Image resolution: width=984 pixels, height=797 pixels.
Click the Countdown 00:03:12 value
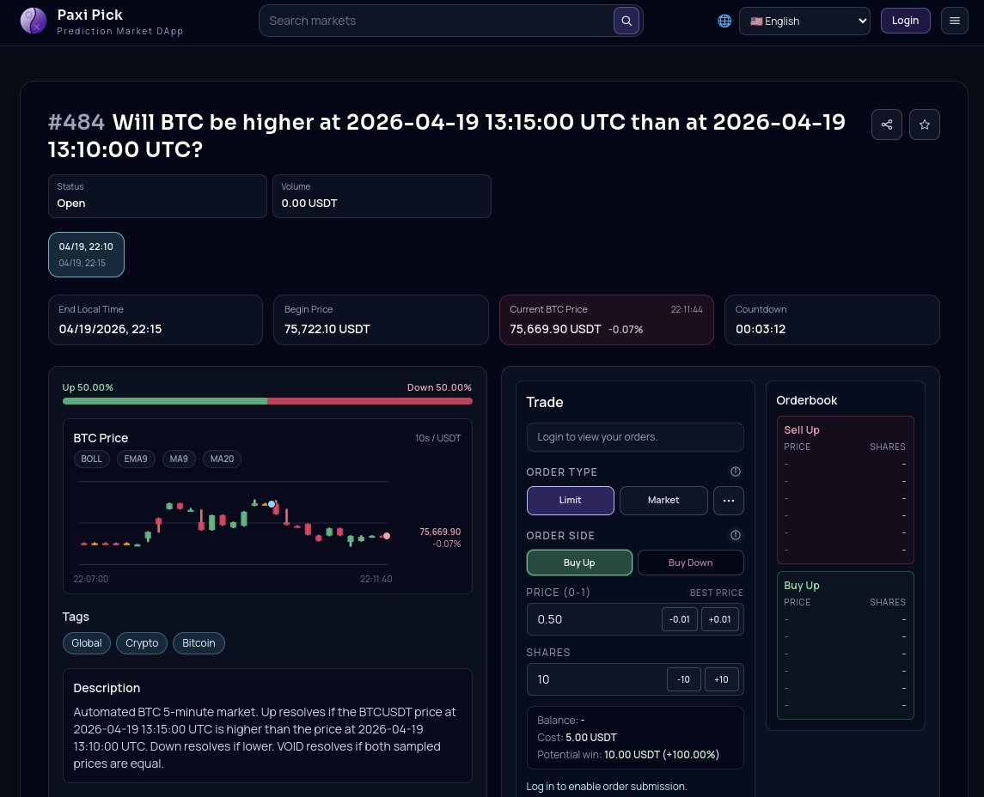[x=760, y=329]
